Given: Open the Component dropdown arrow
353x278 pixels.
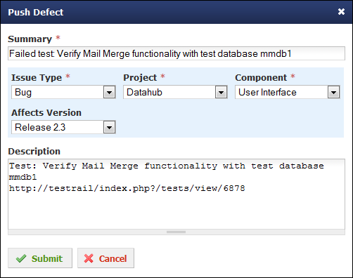Looking at the screenshot, I should click(x=333, y=92).
